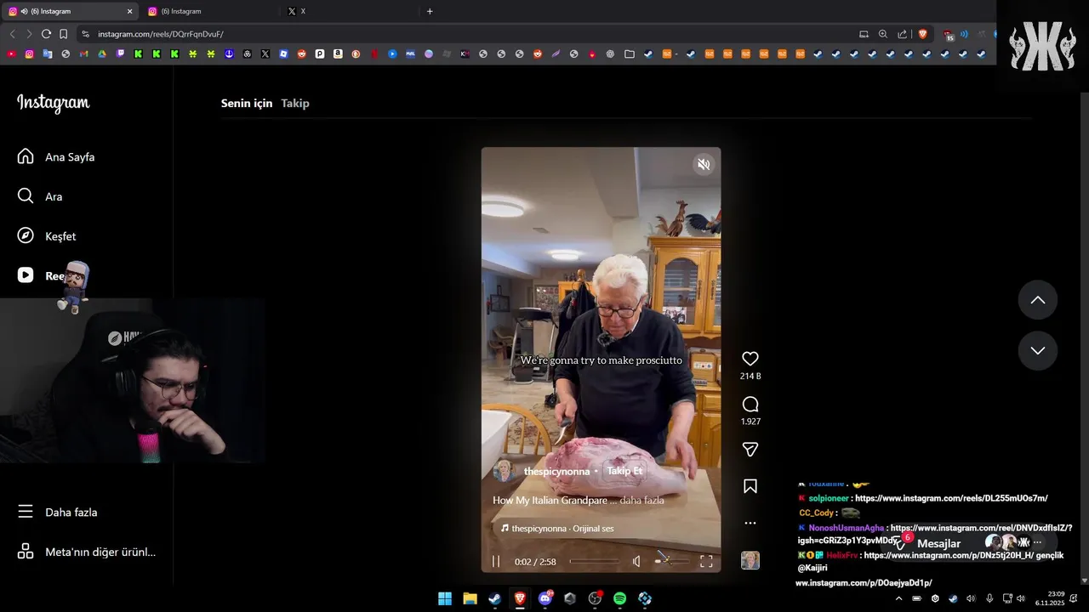This screenshot has height=612, width=1089.
Task: Open NonoshUsmanAgha's reel link in chat
Action: click(x=981, y=528)
